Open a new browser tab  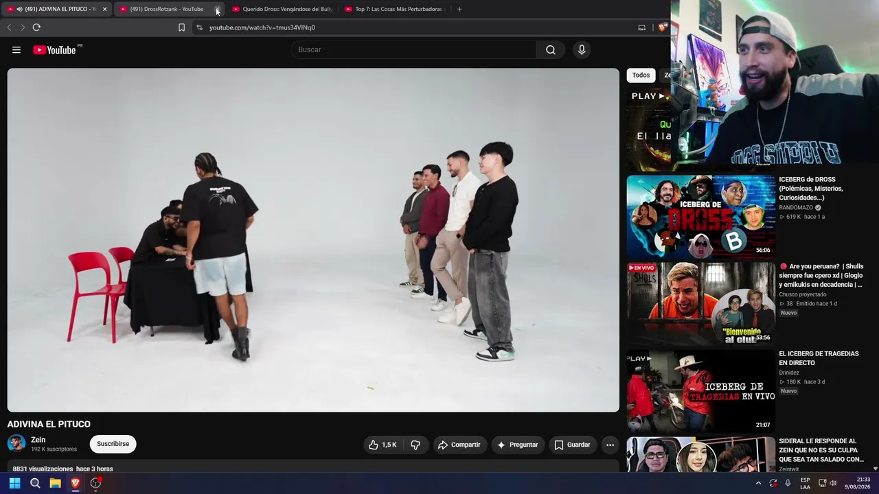(459, 9)
